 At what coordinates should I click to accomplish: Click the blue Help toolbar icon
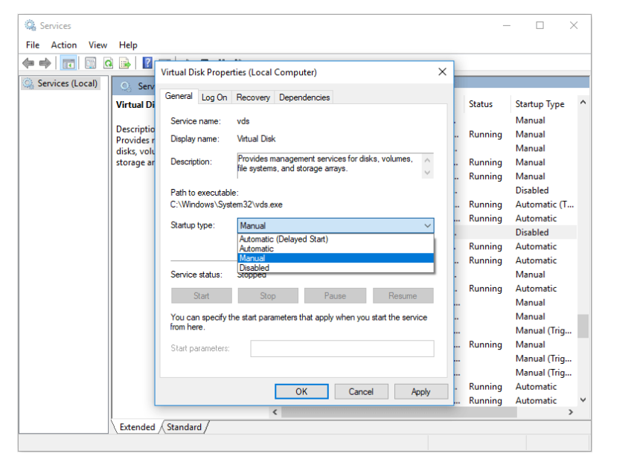pos(147,63)
